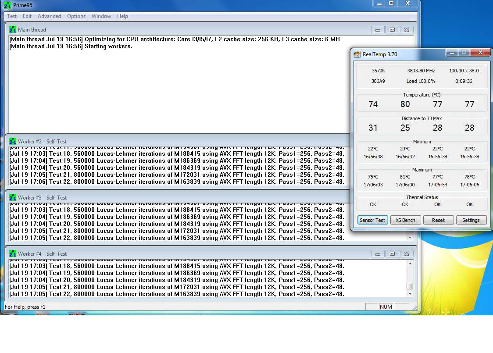Click Worker #4 scrollbar down arrow

coord(410,294)
